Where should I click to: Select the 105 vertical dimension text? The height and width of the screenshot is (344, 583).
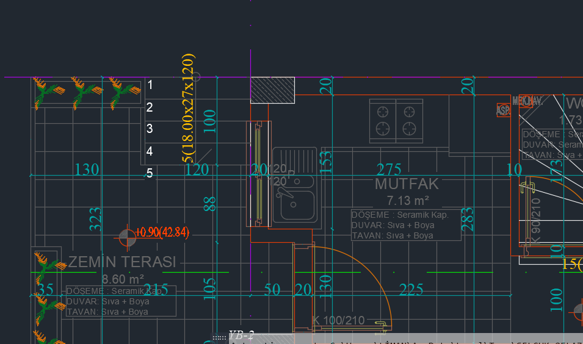pyautogui.click(x=210, y=288)
